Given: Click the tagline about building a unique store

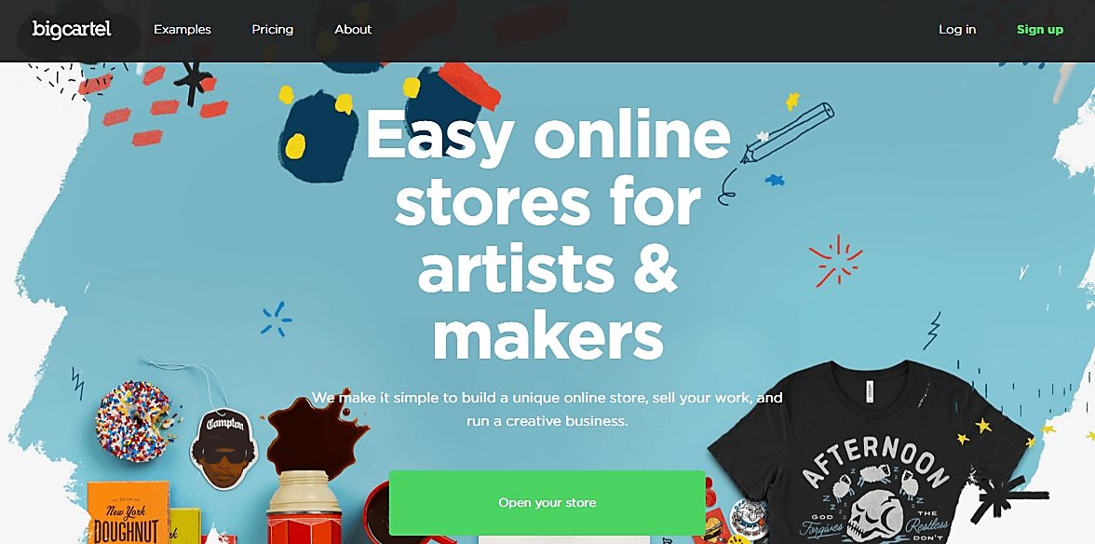Looking at the screenshot, I should tap(547, 409).
